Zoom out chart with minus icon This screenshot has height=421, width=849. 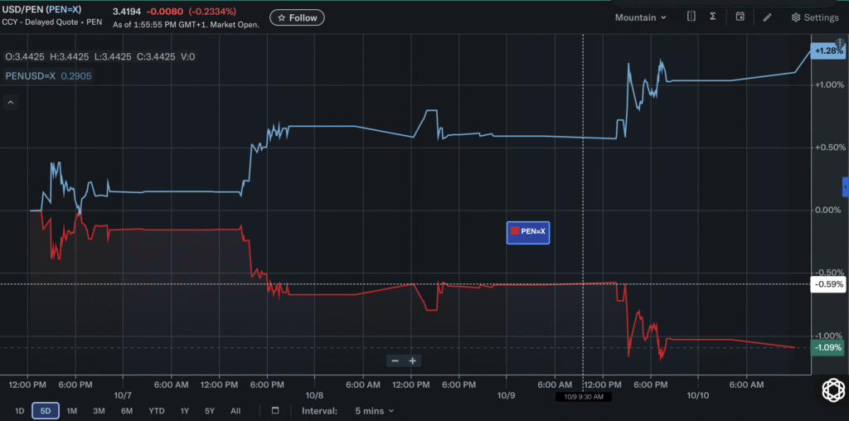point(395,361)
